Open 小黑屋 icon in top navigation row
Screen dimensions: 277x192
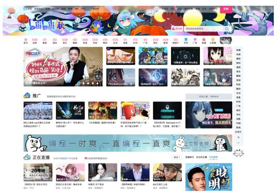tap(213, 41)
